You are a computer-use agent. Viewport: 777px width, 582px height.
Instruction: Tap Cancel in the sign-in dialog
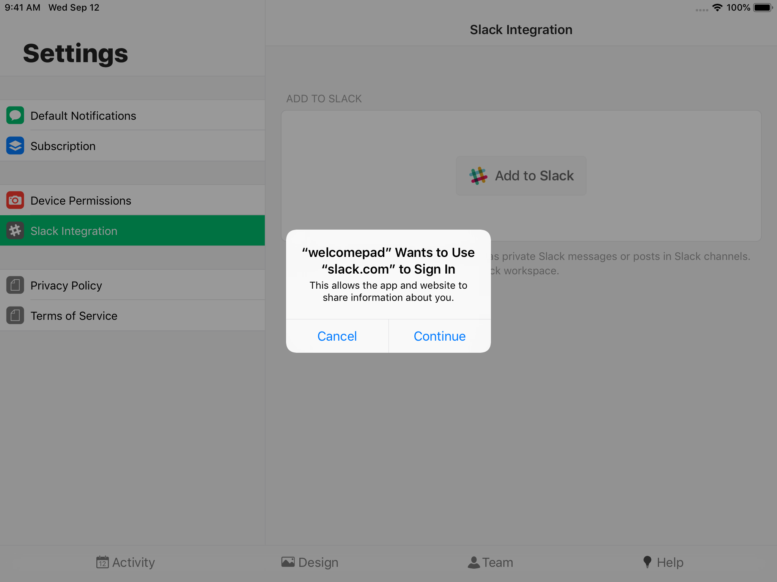[337, 336]
